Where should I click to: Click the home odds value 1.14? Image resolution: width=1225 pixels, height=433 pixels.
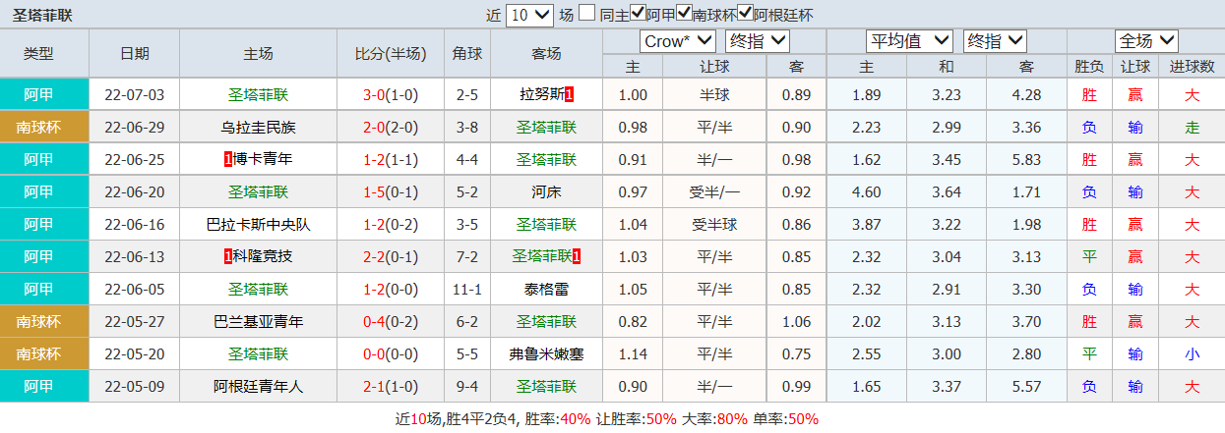pyautogui.click(x=634, y=354)
